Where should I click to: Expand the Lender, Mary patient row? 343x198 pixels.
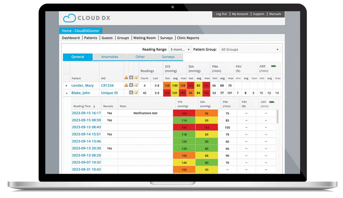tap(67, 86)
